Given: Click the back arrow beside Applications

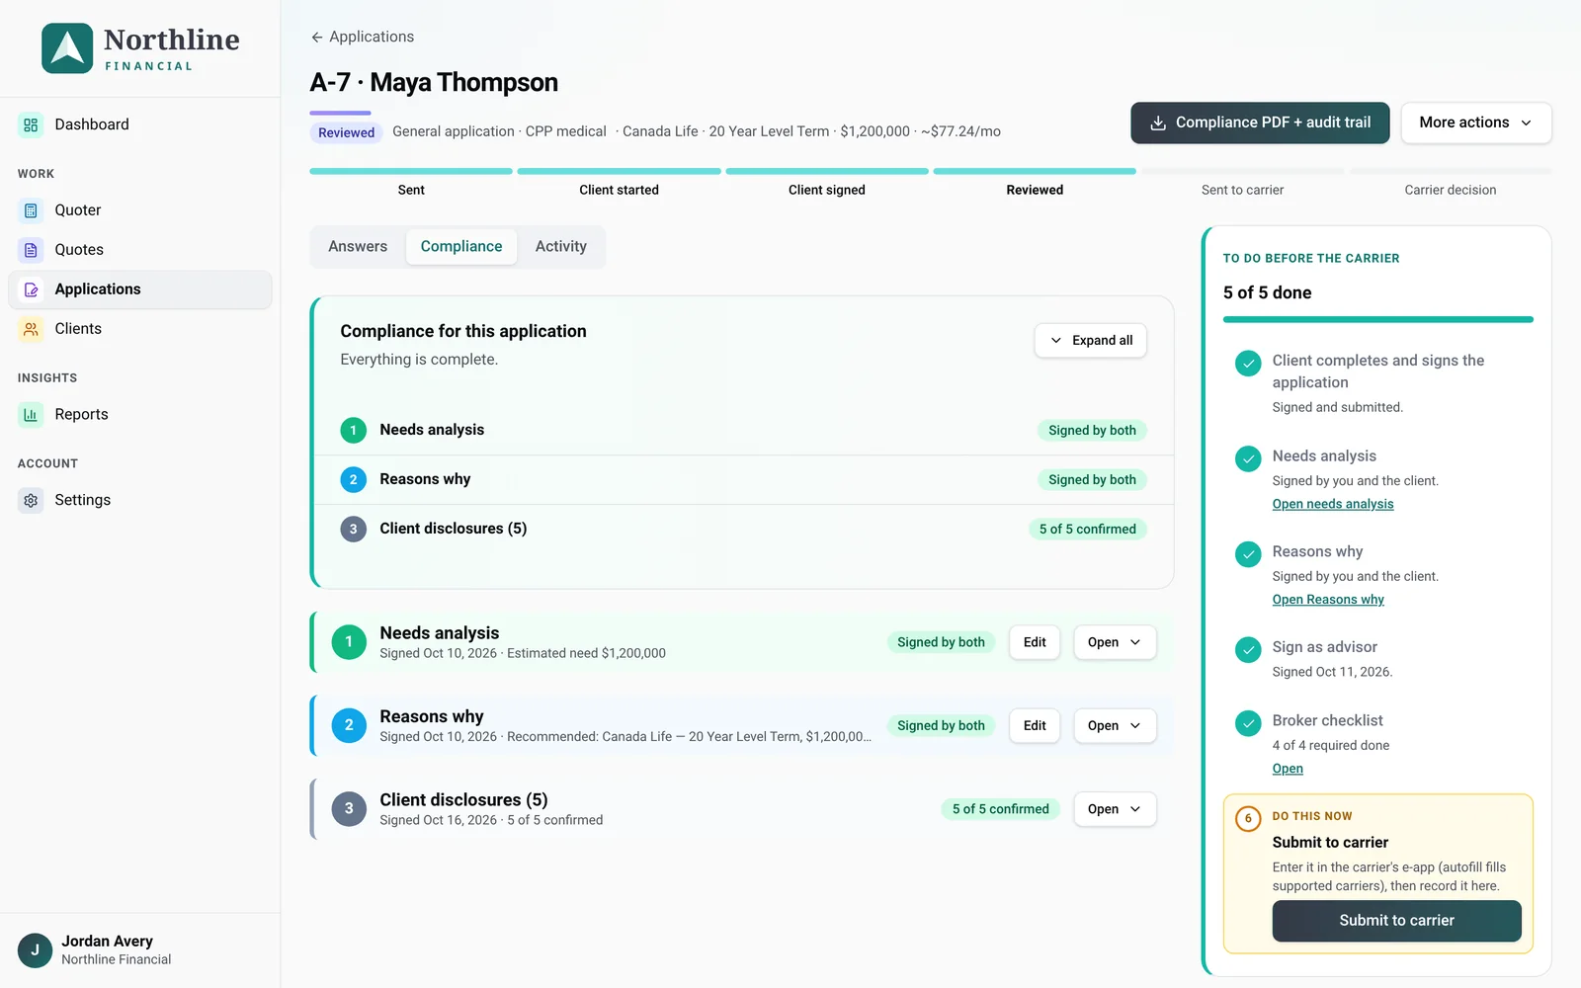Looking at the screenshot, I should click(317, 38).
